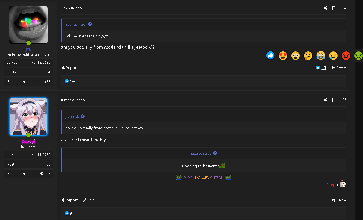363x220 pixels.
Task: Reply to jf8's post #34
Action: click(339, 68)
